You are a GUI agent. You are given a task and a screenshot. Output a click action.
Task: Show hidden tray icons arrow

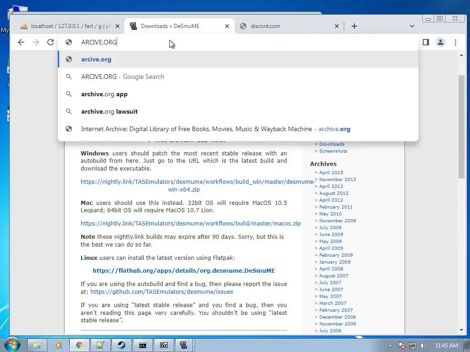point(390,346)
